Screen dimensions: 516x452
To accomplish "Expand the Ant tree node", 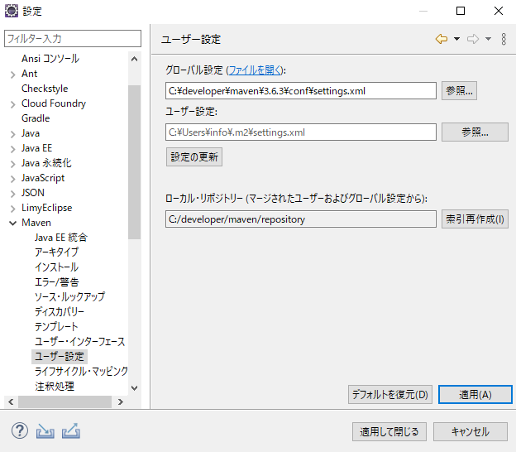I will pyautogui.click(x=13, y=75).
